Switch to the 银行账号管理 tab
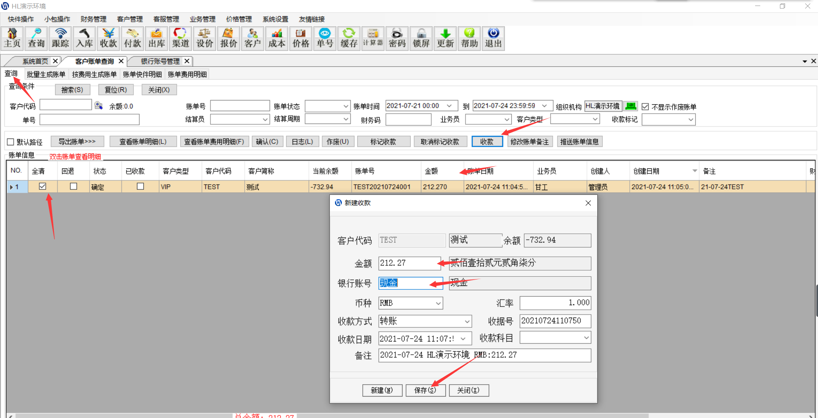The image size is (818, 418). pos(160,61)
